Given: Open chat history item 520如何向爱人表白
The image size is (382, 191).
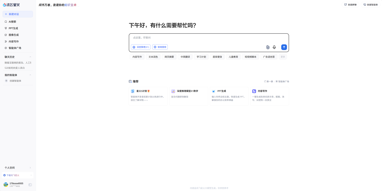Looking at the screenshot, I should click(x=15, y=68).
